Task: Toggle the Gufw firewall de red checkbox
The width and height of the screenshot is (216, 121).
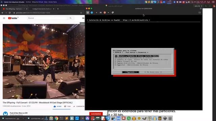Action: pyautogui.click(x=116, y=61)
